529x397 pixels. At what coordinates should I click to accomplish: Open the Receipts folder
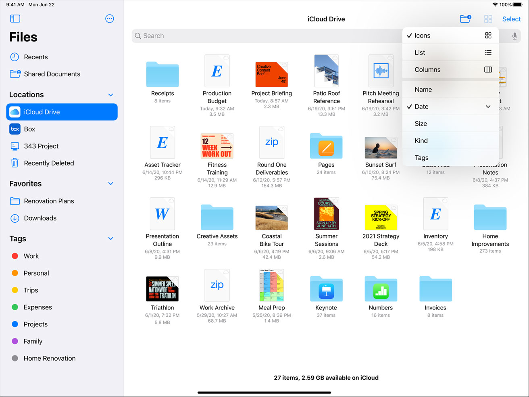(162, 74)
